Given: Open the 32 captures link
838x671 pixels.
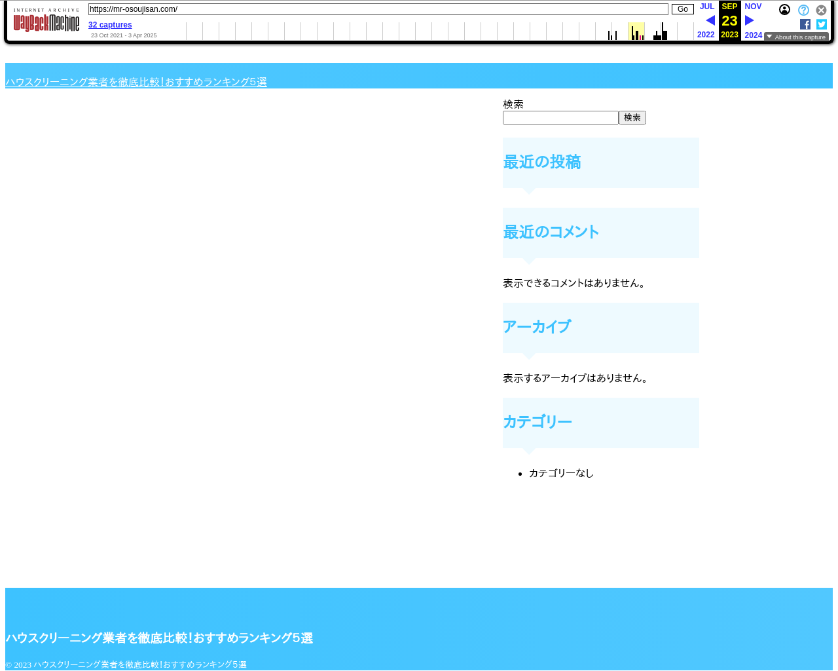Looking at the screenshot, I should (x=110, y=25).
